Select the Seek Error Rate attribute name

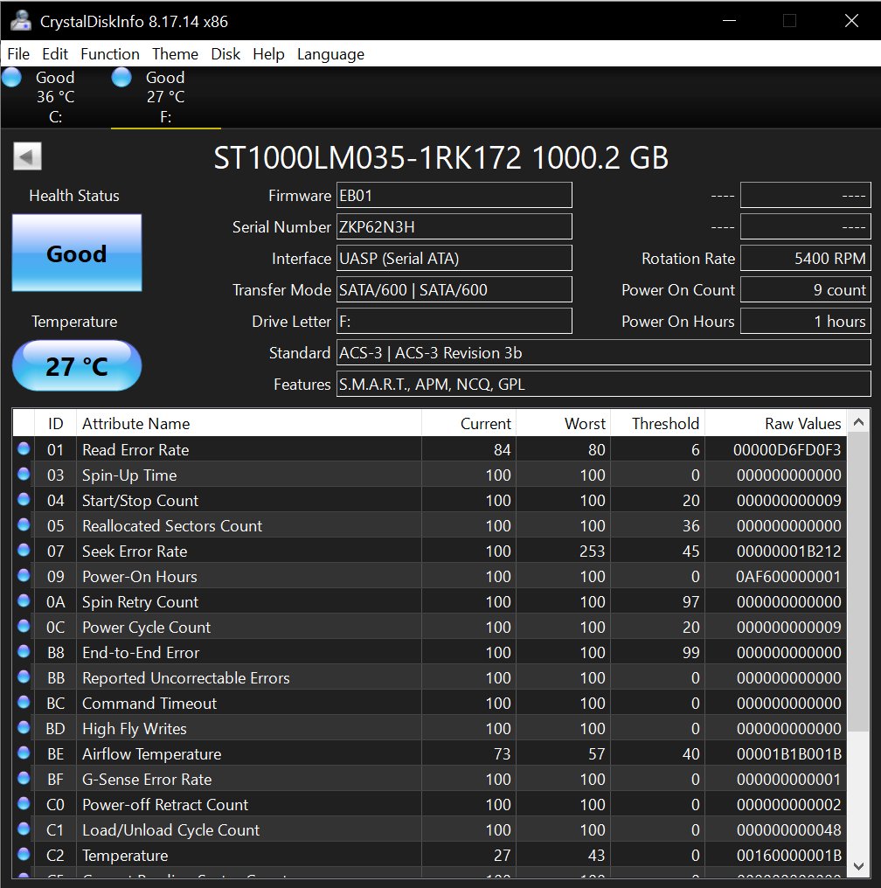(x=135, y=551)
